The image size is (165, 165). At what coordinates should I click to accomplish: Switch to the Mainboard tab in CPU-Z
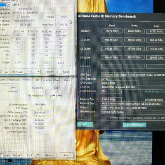click(14, 80)
